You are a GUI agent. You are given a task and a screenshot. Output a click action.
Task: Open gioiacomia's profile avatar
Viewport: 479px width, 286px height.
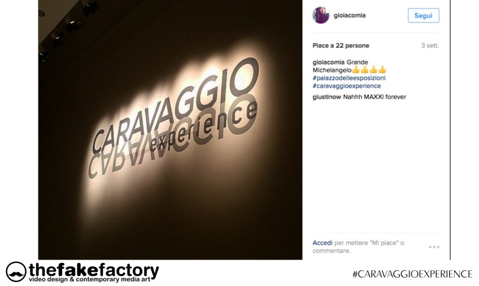pos(321,15)
